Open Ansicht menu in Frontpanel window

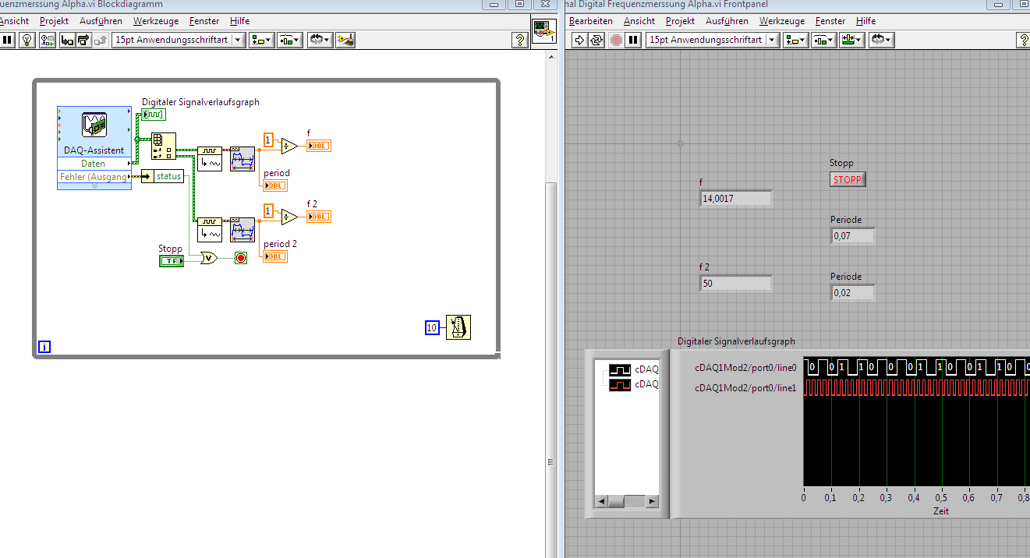(x=639, y=21)
